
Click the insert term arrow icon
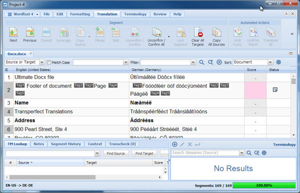tap(197, 144)
